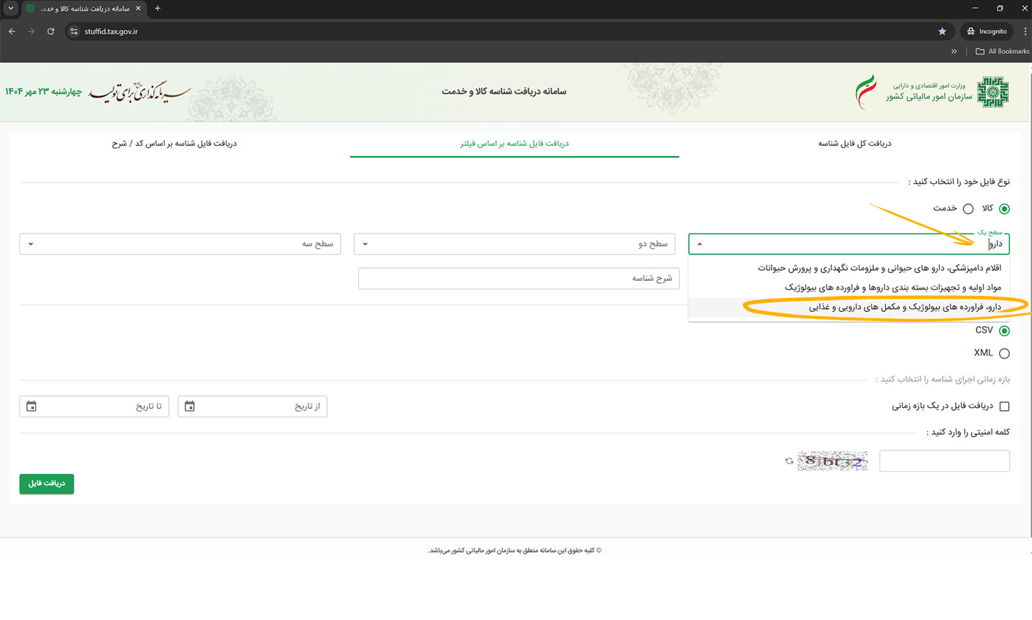Go back with the browser back arrow
The height and width of the screenshot is (620, 1032).
click(x=12, y=32)
